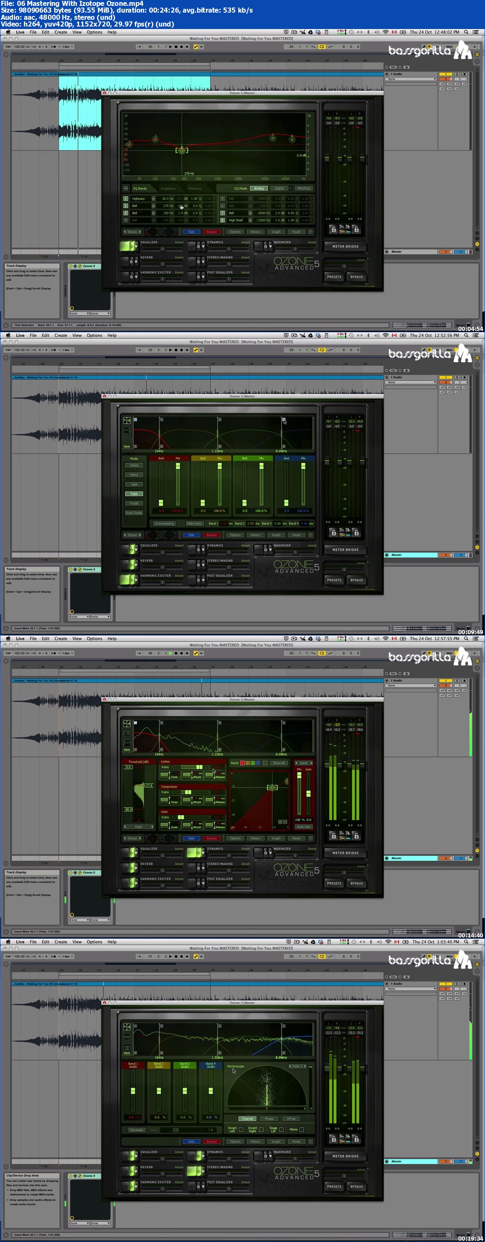In the 00:04:54 frame, open the File menu
This screenshot has width=485, height=1242.
pyautogui.click(x=33, y=32)
